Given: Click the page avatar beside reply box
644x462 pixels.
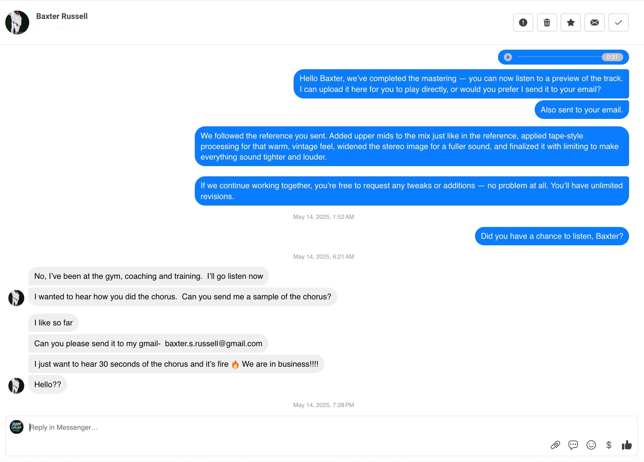Looking at the screenshot, I should [16, 427].
